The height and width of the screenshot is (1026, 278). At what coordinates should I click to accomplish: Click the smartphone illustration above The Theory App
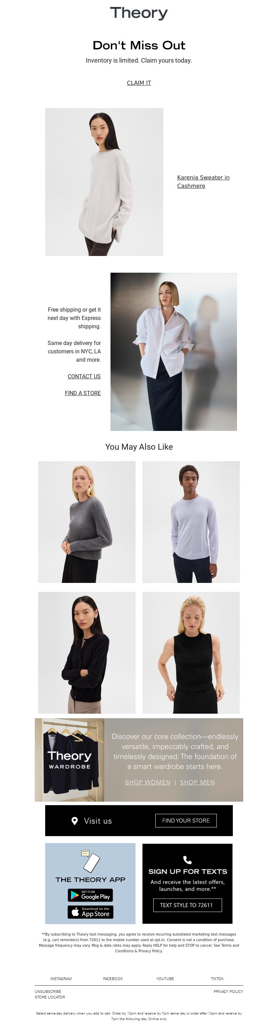(90, 861)
